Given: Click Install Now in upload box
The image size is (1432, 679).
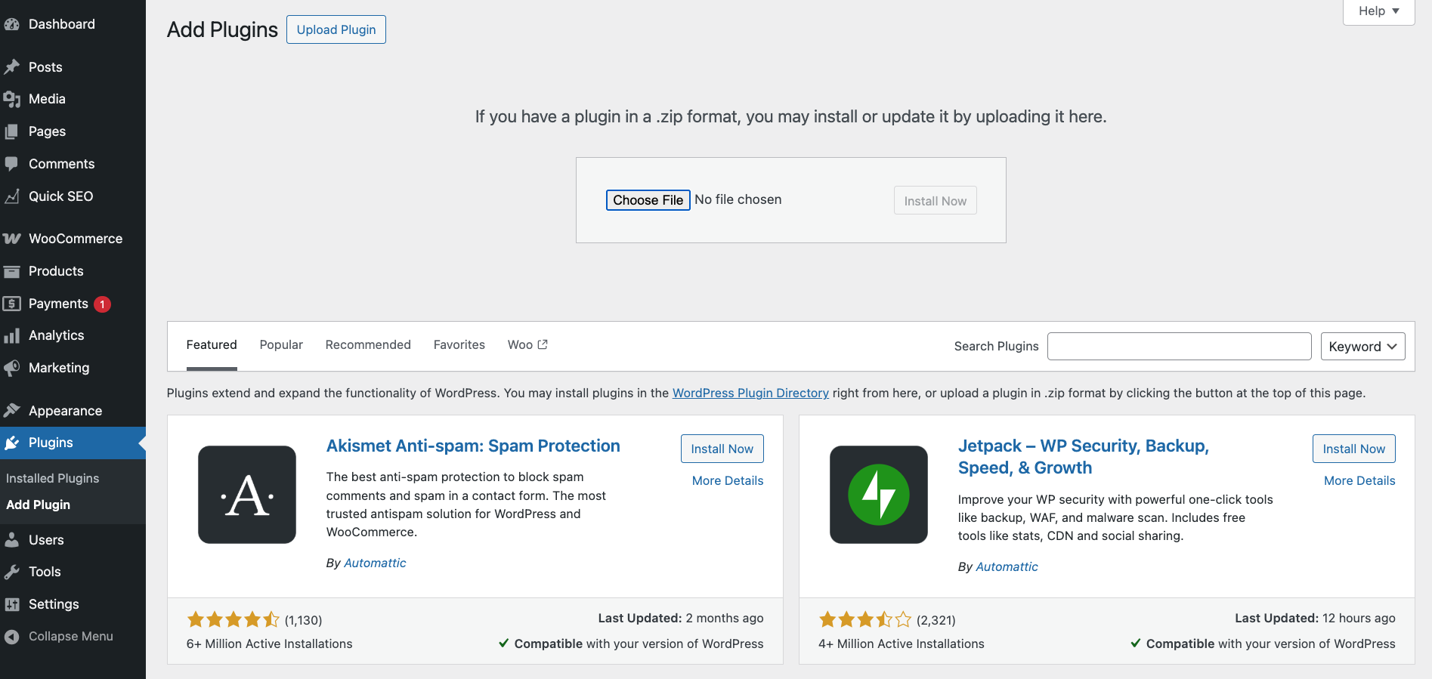Looking at the screenshot, I should [936, 201].
